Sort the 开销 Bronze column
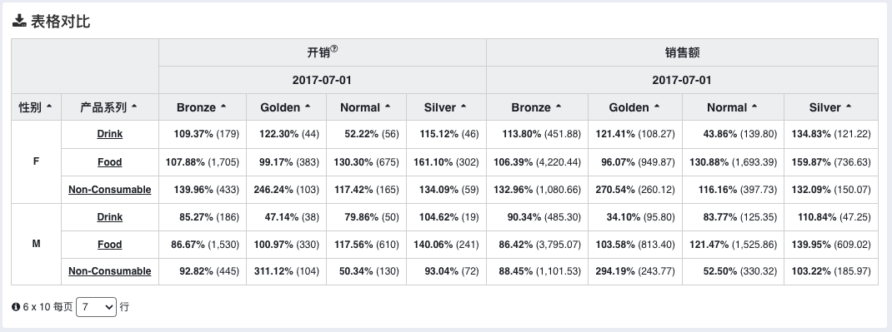 (202, 107)
